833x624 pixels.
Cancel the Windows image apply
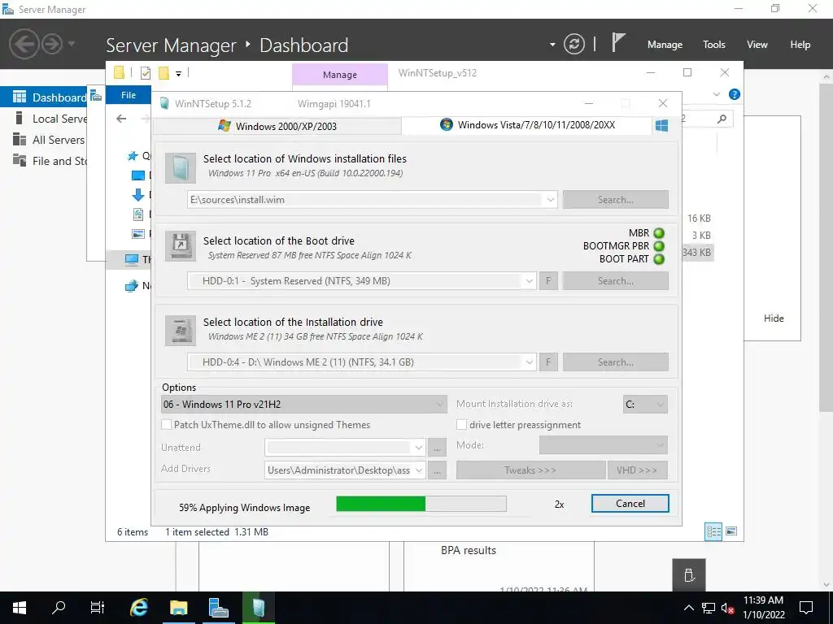pos(630,504)
